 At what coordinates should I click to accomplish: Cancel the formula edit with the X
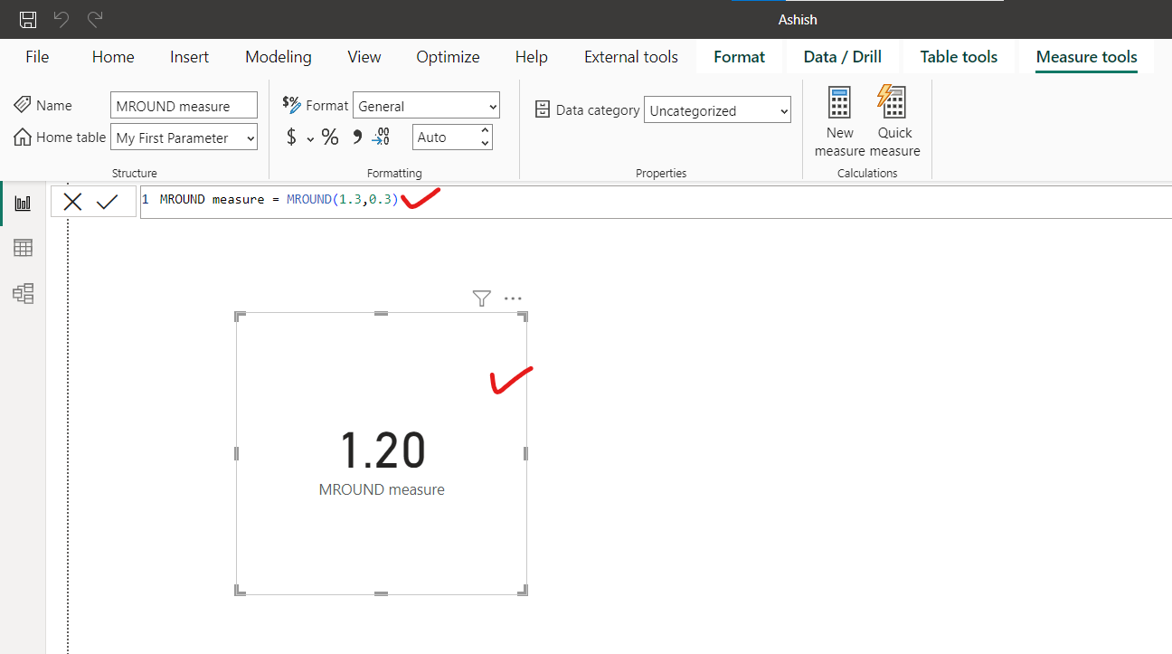72,201
